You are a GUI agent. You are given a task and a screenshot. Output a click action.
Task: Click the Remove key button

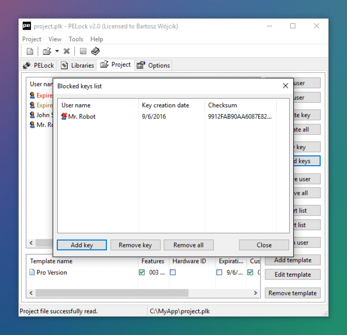[136, 245]
